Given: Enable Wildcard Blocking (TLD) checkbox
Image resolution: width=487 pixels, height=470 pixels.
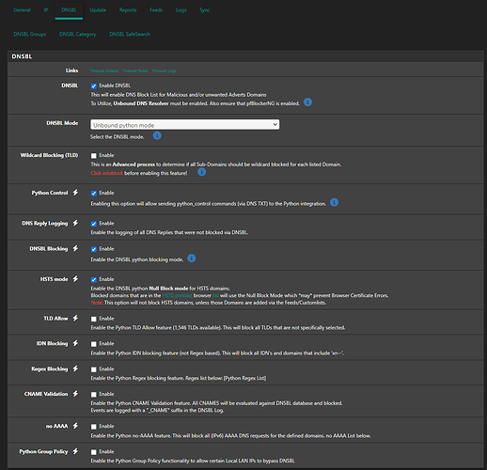Looking at the screenshot, I should 94,156.
